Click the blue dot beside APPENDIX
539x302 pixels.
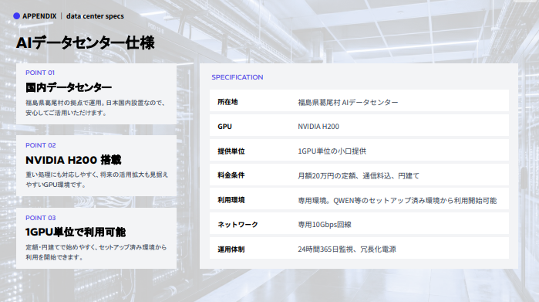coord(16,16)
